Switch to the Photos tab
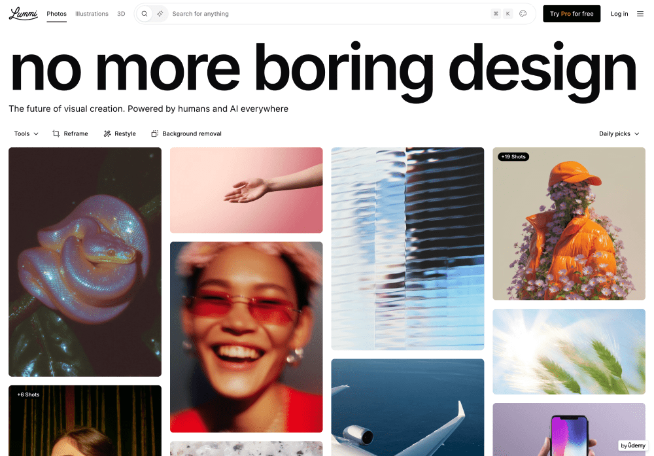The image size is (654, 456). click(x=57, y=14)
